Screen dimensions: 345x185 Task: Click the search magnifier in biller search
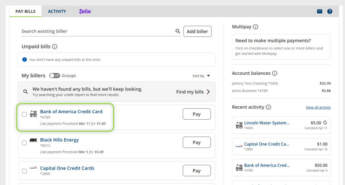point(178,31)
